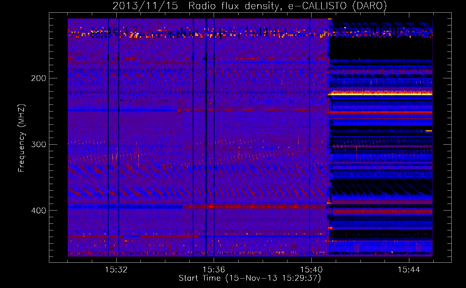Click the 300 frequency tick label
The width and height of the screenshot is (466, 288).
38,144
